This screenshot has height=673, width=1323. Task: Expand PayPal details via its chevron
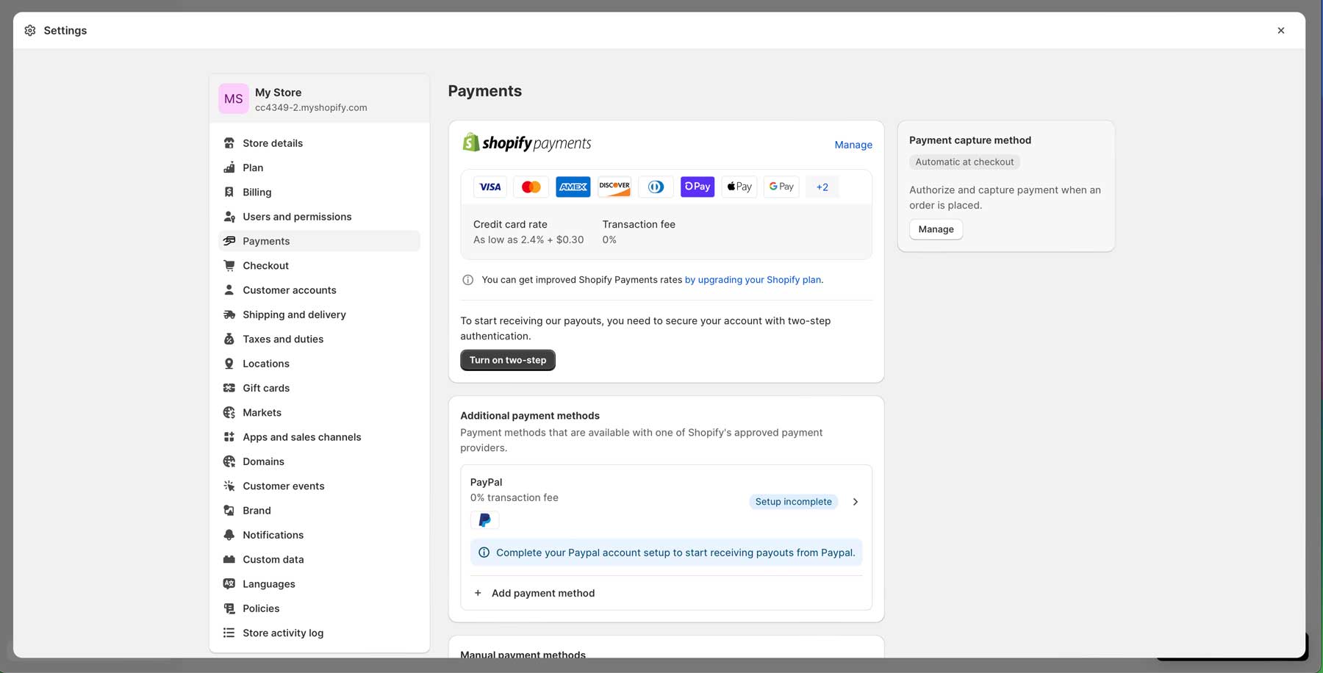[855, 502]
